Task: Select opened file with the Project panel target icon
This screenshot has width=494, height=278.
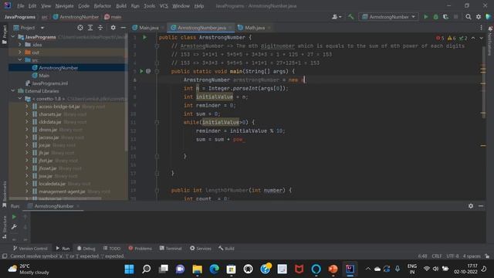Action: coord(80,28)
